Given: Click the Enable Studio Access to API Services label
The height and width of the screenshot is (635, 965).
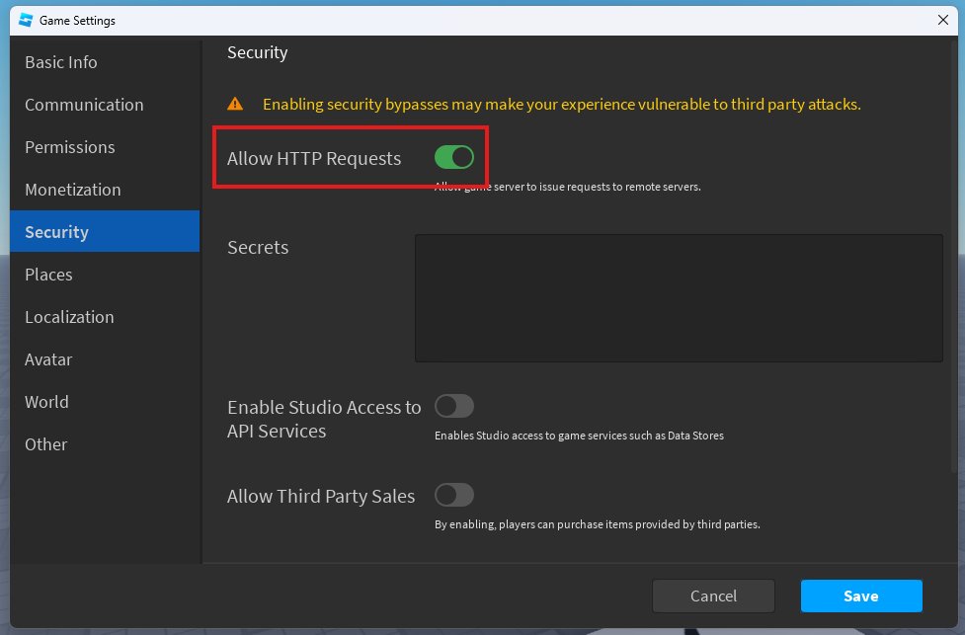Looking at the screenshot, I should (x=324, y=419).
